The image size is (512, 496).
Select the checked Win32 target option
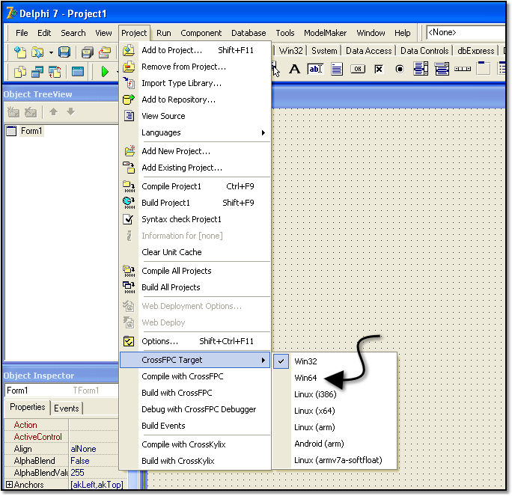click(x=335, y=361)
